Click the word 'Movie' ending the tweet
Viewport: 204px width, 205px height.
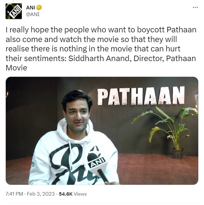click(16, 68)
